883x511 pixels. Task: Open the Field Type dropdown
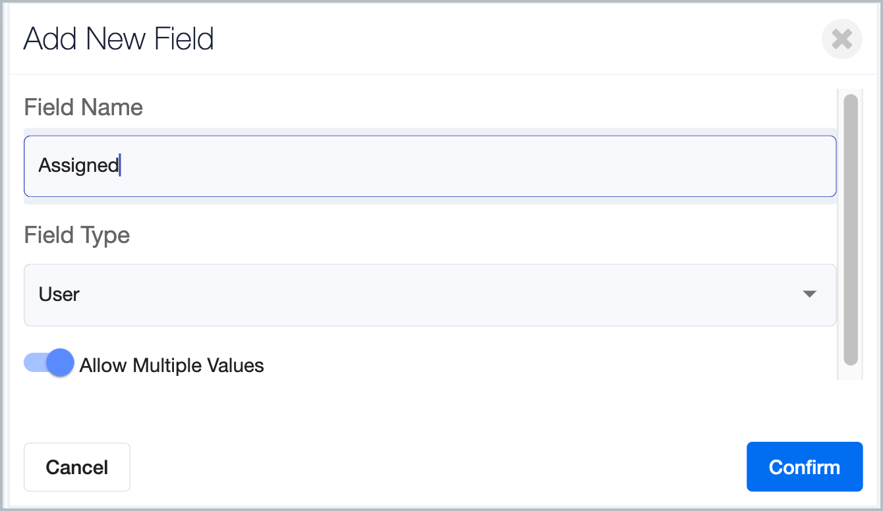[x=430, y=294]
